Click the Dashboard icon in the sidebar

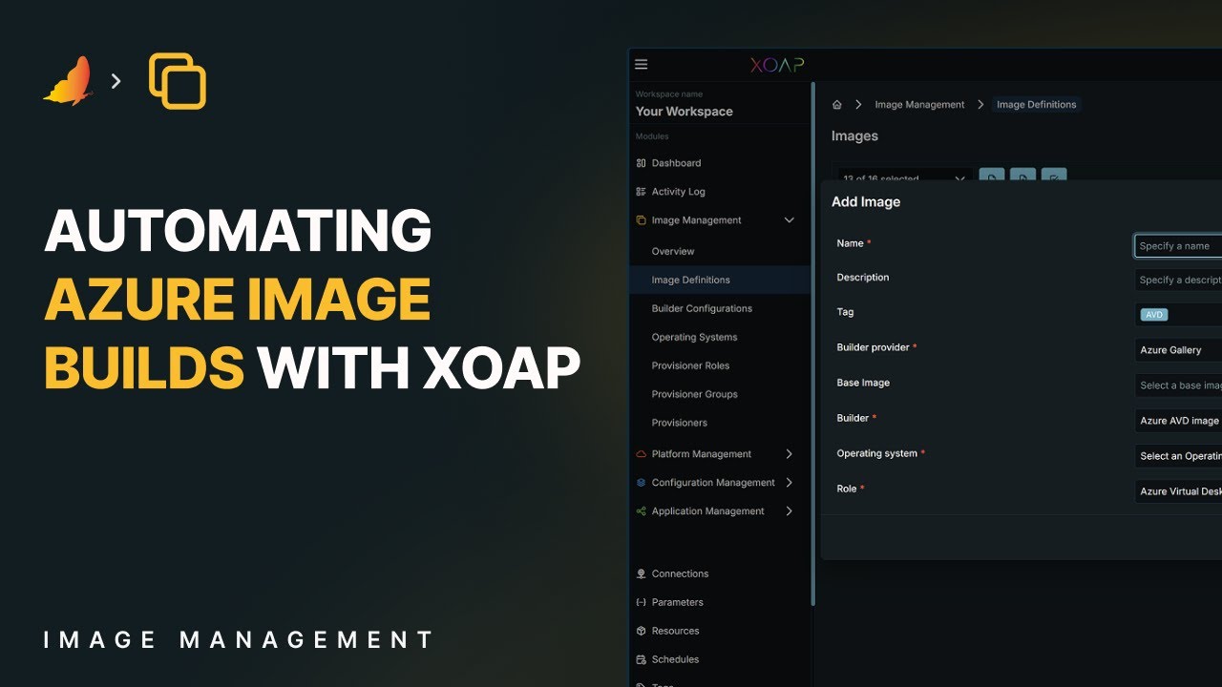641,163
